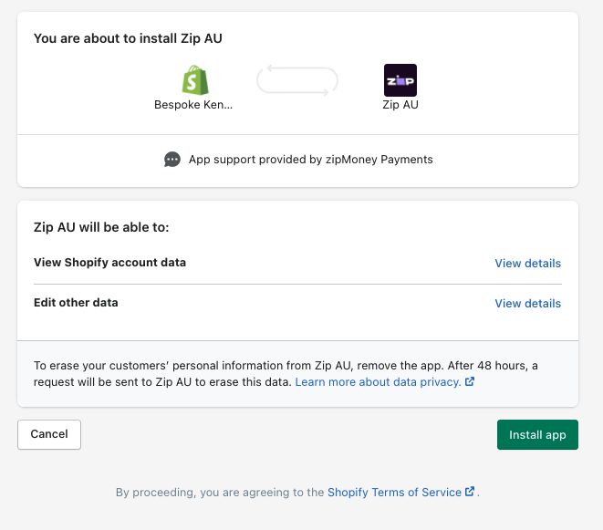Expand View details for Shopify account data
603x530 pixels.
(527, 263)
